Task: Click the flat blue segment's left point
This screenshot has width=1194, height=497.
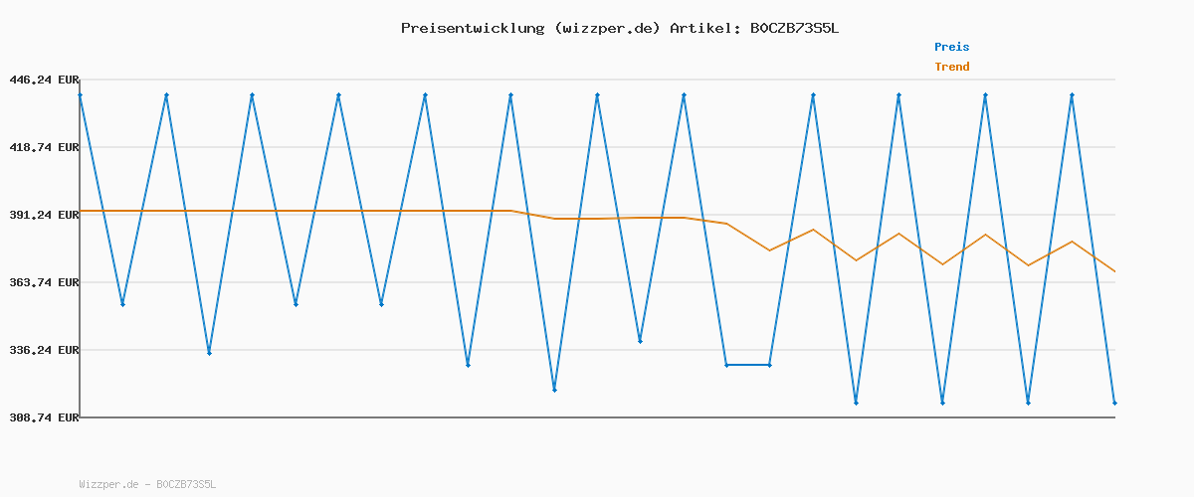Action: click(x=726, y=365)
